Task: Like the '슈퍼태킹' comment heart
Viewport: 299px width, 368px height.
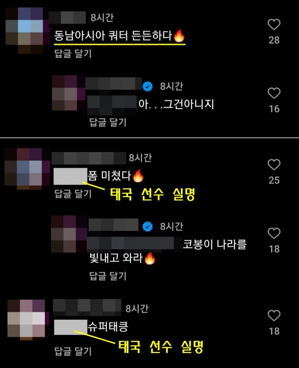Action: (x=274, y=316)
